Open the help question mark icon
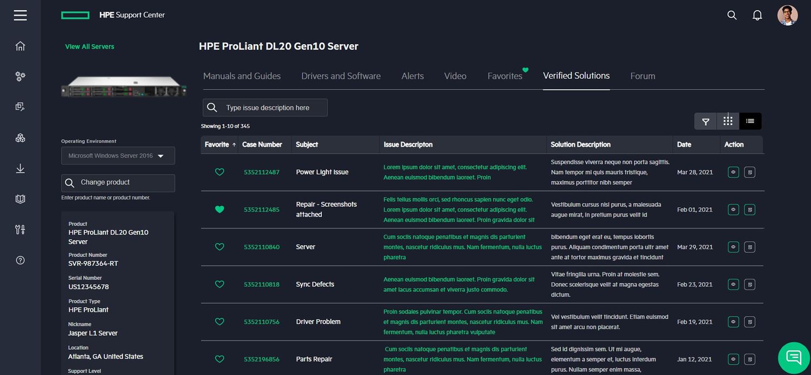This screenshot has height=375, width=811. coord(21,260)
